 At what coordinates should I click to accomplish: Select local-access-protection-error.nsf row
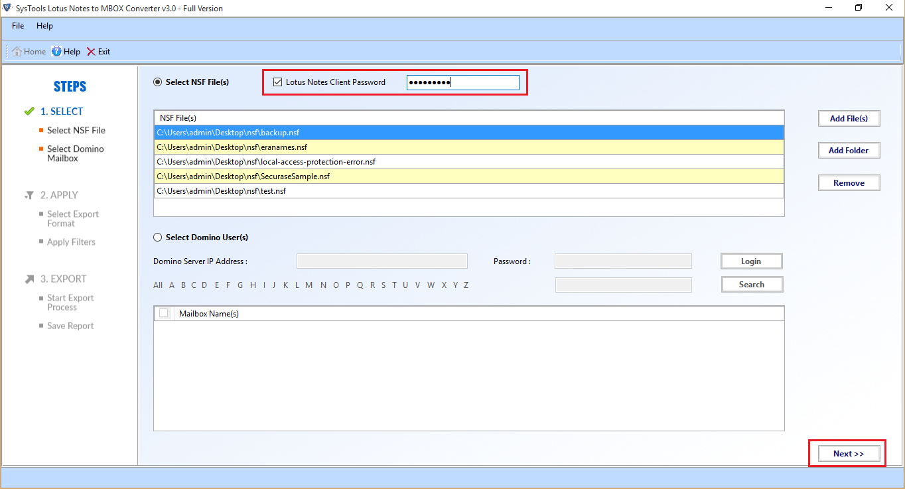click(x=469, y=162)
